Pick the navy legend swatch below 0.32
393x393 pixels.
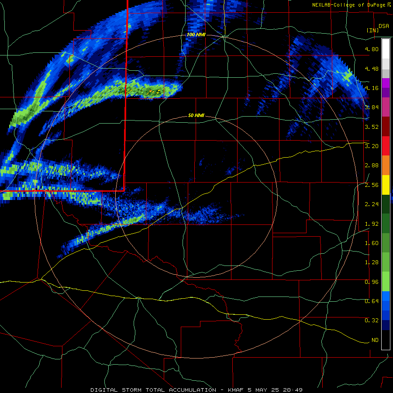coord(386,325)
